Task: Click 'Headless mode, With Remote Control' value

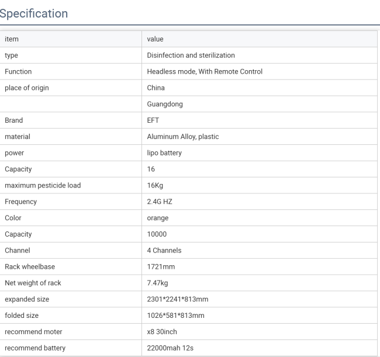Action: click(205, 72)
